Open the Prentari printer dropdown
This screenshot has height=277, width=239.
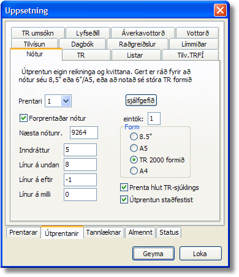(66, 101)
